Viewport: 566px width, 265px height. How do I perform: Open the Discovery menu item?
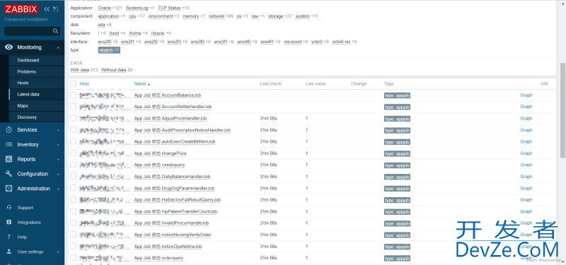pyautogui.click(x=27, y=117)
